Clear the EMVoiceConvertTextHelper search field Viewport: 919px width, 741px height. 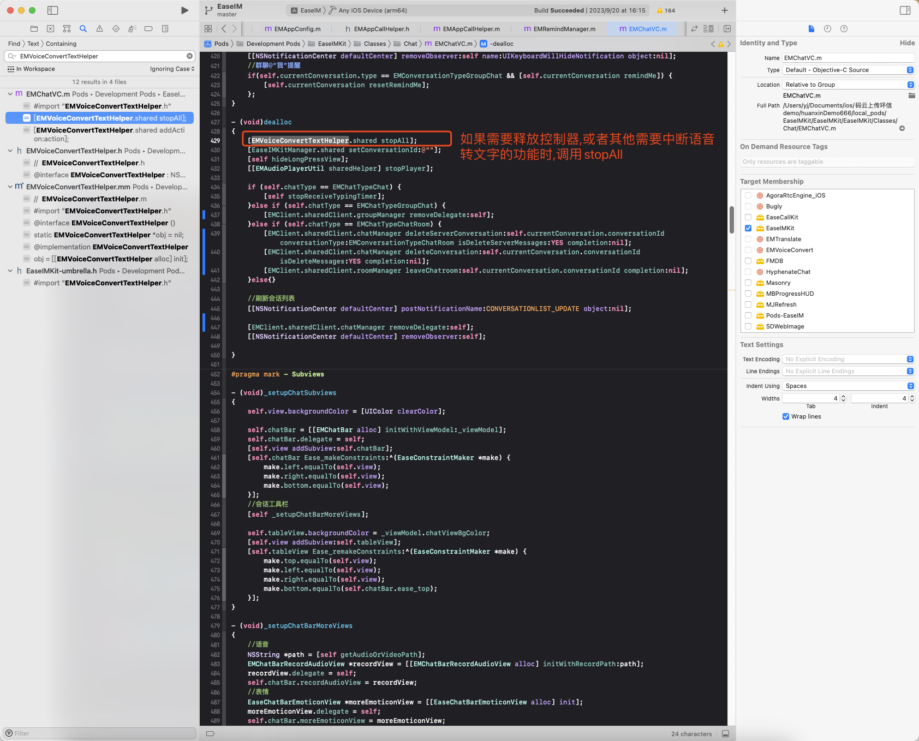tap(189, 56)
